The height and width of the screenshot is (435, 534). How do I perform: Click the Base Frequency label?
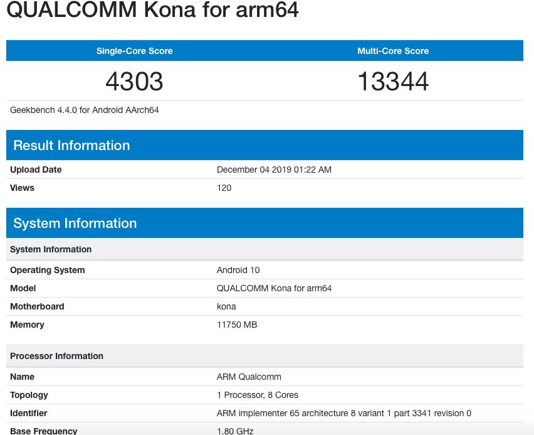point(44,431)
